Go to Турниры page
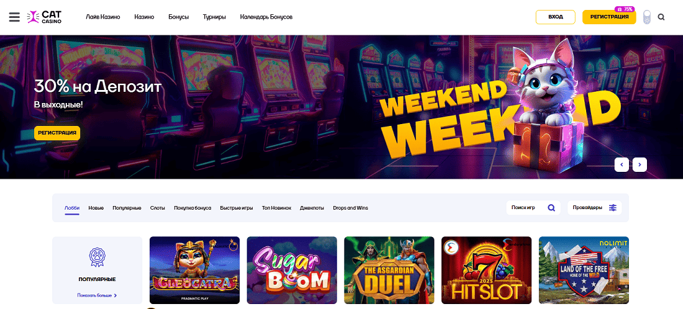 pos(214,17)
